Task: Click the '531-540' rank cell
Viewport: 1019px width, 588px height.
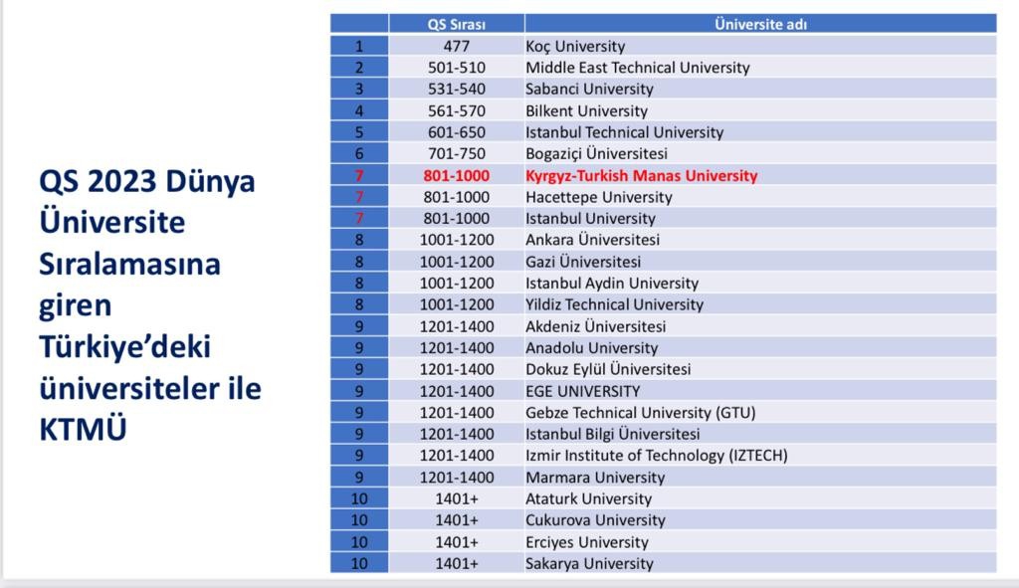Action: click(456, 89)
